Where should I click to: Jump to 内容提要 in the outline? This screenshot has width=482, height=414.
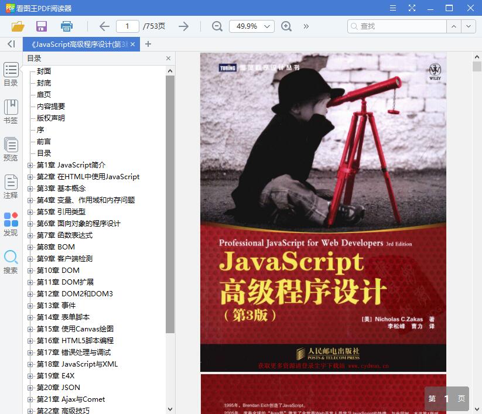click(51, 107)
